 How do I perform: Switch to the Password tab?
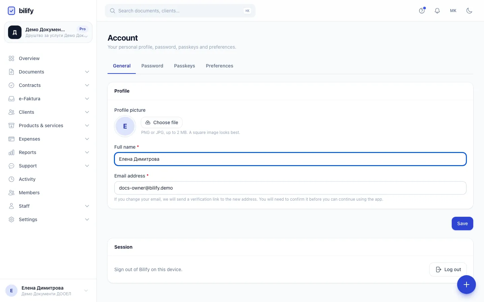point(152,66)
